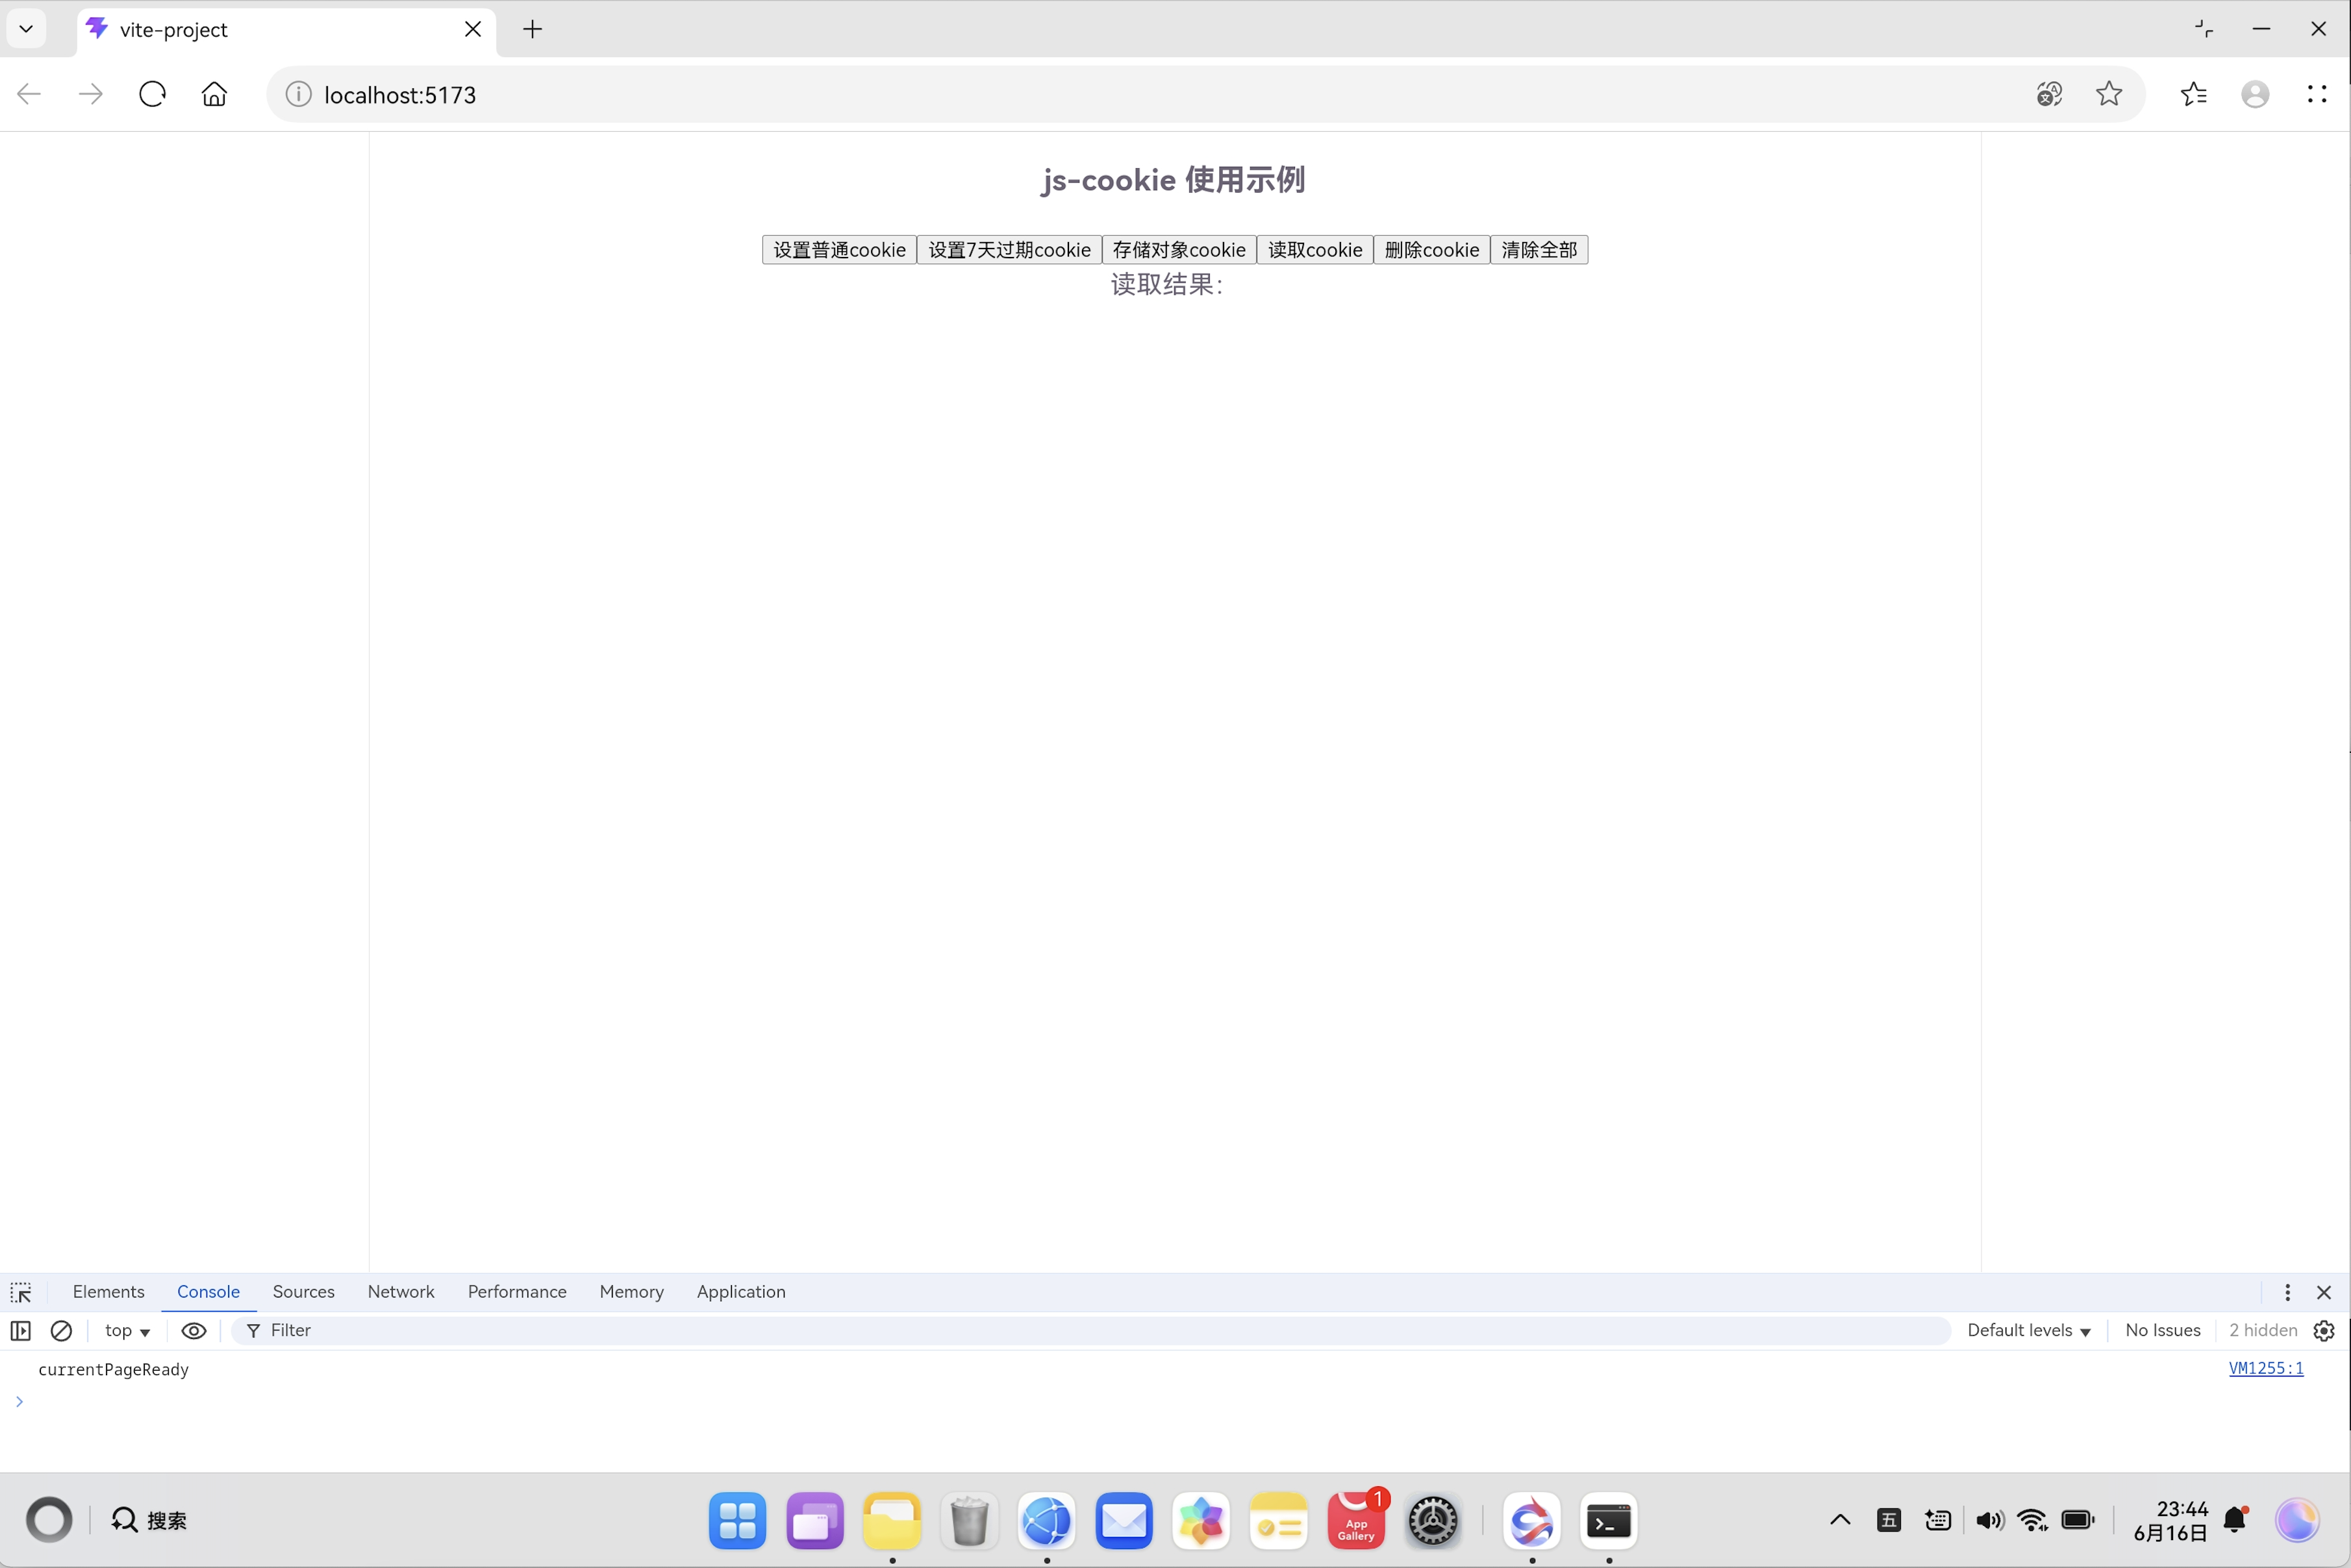
Task: Open a new browser tab
Action: tap(533, 29)
